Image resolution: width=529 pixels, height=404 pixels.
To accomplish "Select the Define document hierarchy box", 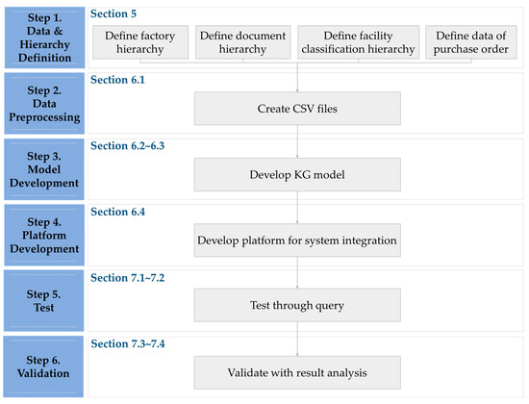I will coord(243,42).
